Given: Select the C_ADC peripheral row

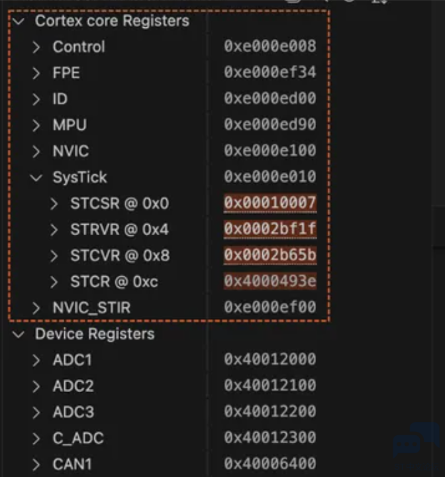Looking at the screenshot, I should pos(78,439).
